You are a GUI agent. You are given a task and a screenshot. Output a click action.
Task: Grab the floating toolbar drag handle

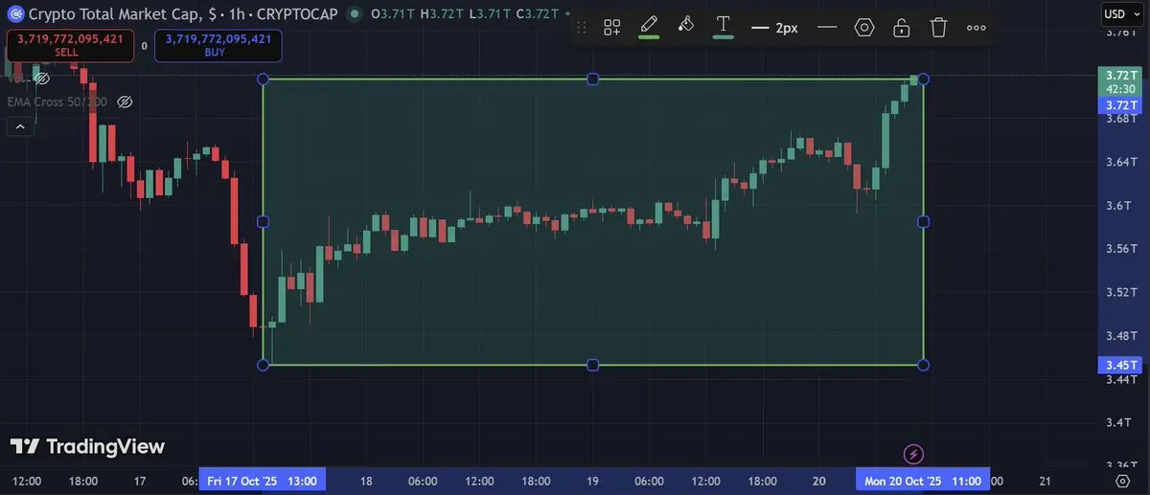pos(581,28)
